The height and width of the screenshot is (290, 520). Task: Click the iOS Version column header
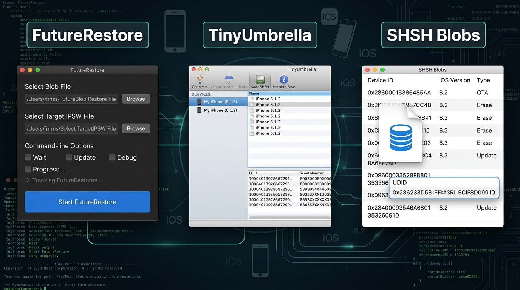(455, 80)
